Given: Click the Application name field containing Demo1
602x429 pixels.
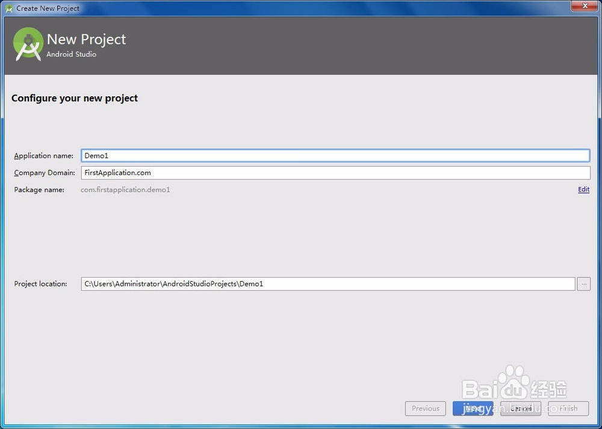Looking at the screenshot, I should [335, 155].
